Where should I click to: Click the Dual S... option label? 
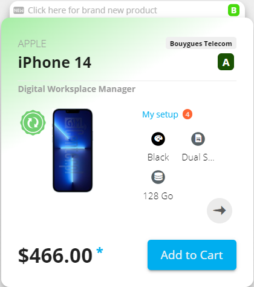pos(198,157)
